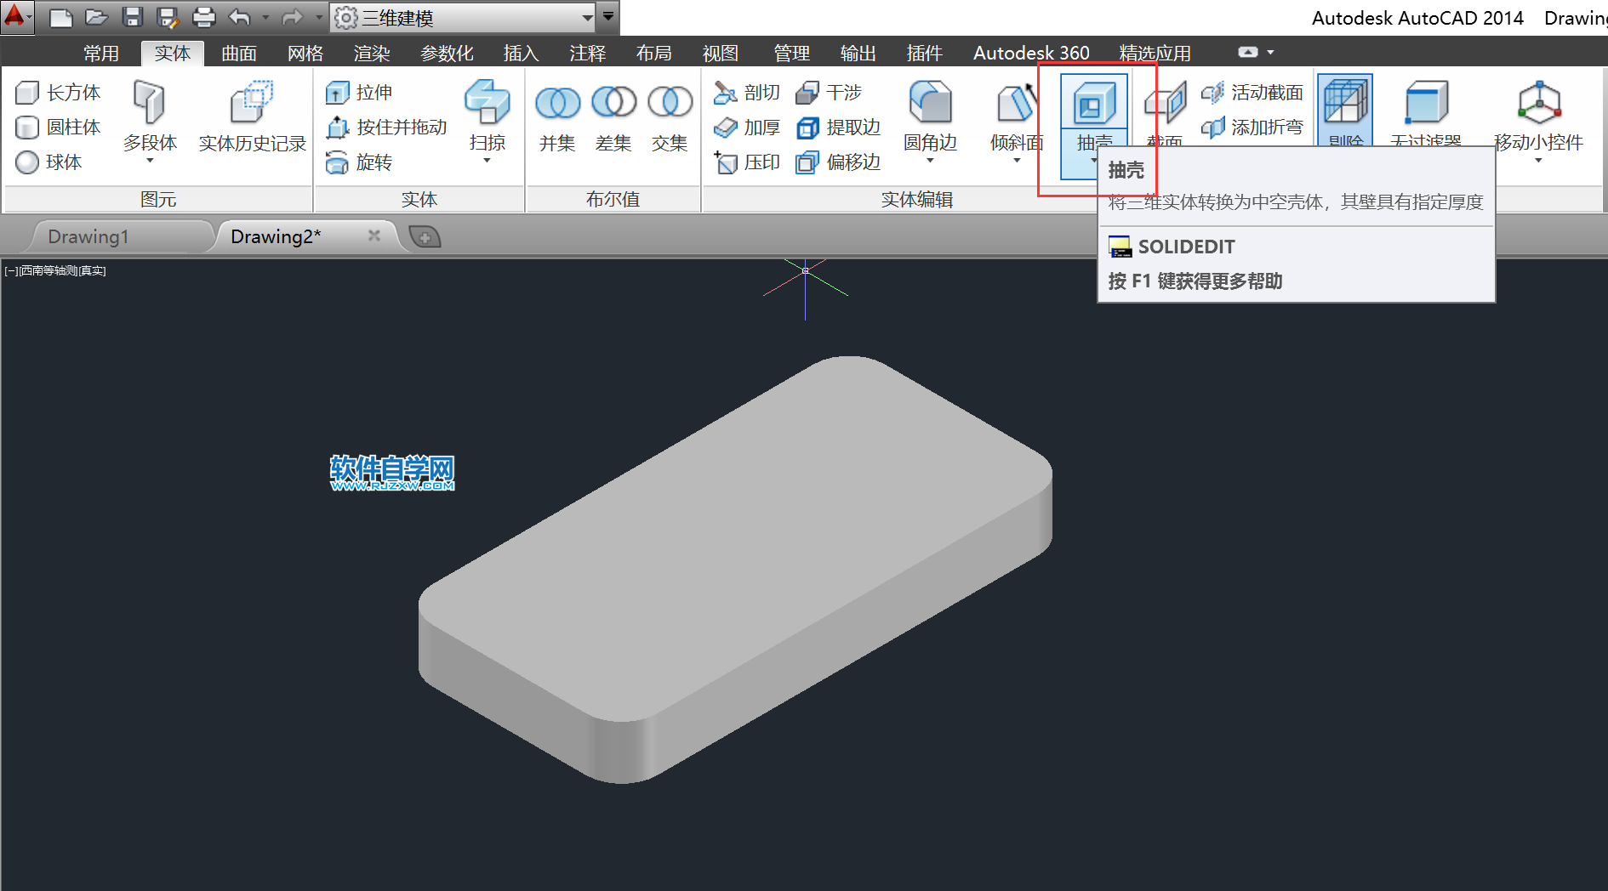
Task: Expand the Fillet Edge (圆角边) dropdown arrow
Action: (930, 161)
